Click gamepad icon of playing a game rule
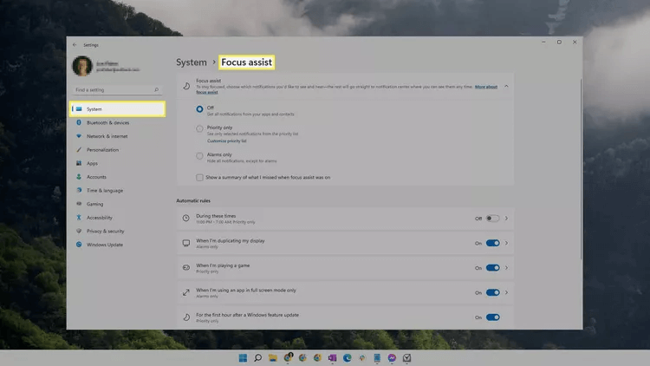The height and width of the screenshot is (366, 650). 186,268
